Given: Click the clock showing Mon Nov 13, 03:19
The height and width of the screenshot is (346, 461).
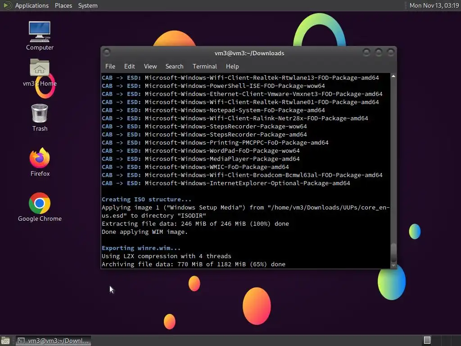Looking at the screenshot, I should [434, 5].
